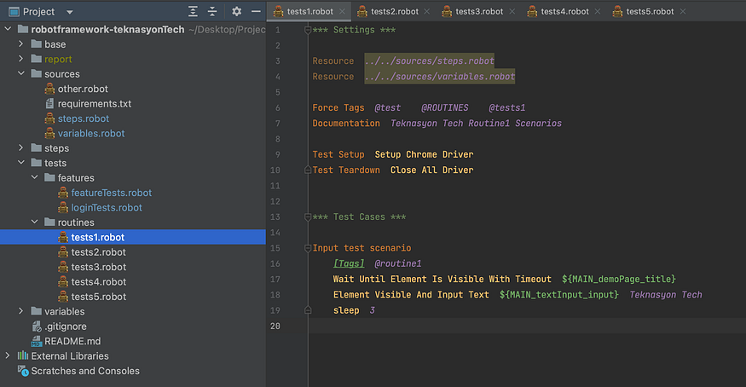The image size is (746, 387).
Task: Open the ../../sources/variables.robot resource link
Action: 440,77
